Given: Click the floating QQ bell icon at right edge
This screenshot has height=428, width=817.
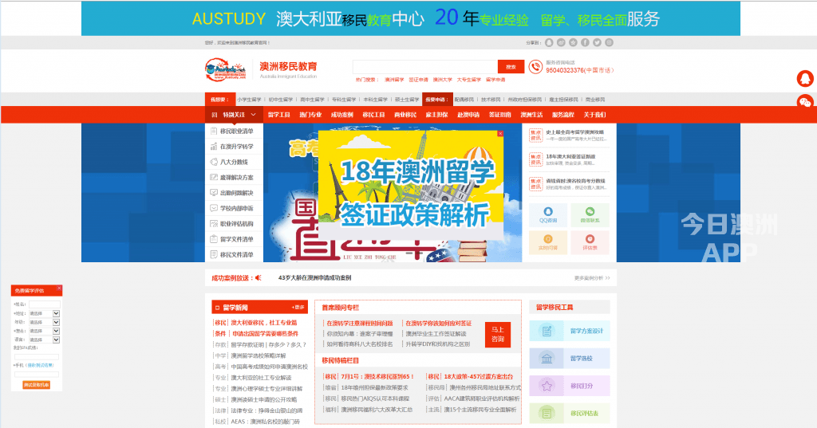Looking at the screenshot, I should point(805,79).
